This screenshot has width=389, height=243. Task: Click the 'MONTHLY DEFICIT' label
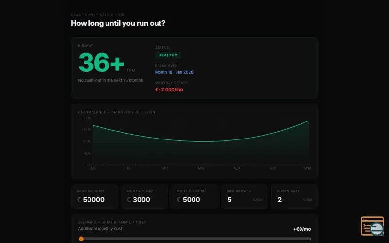[172, 83]
